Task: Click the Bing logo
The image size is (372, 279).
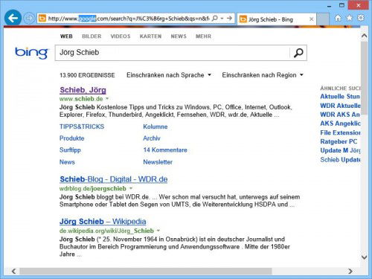Action: 31,53
